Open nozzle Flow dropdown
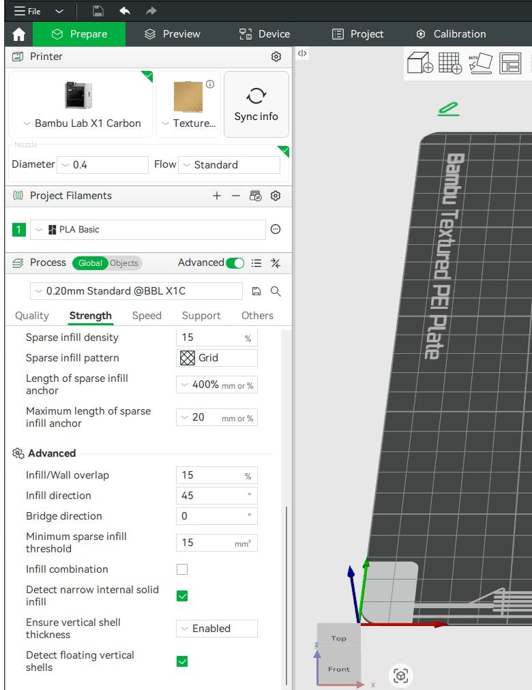 (x=228, y=165)
